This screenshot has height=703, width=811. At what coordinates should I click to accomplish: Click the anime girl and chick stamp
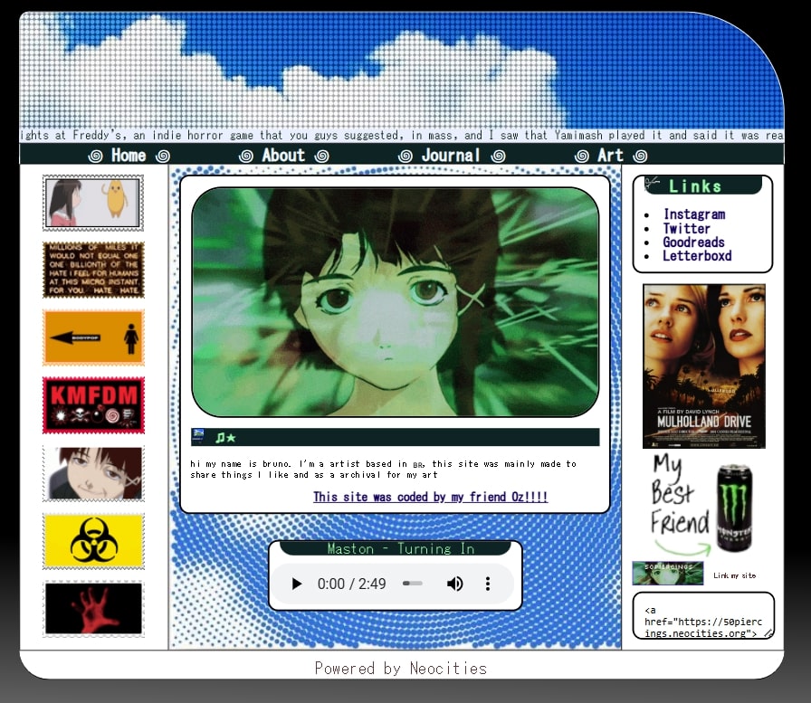93,203
